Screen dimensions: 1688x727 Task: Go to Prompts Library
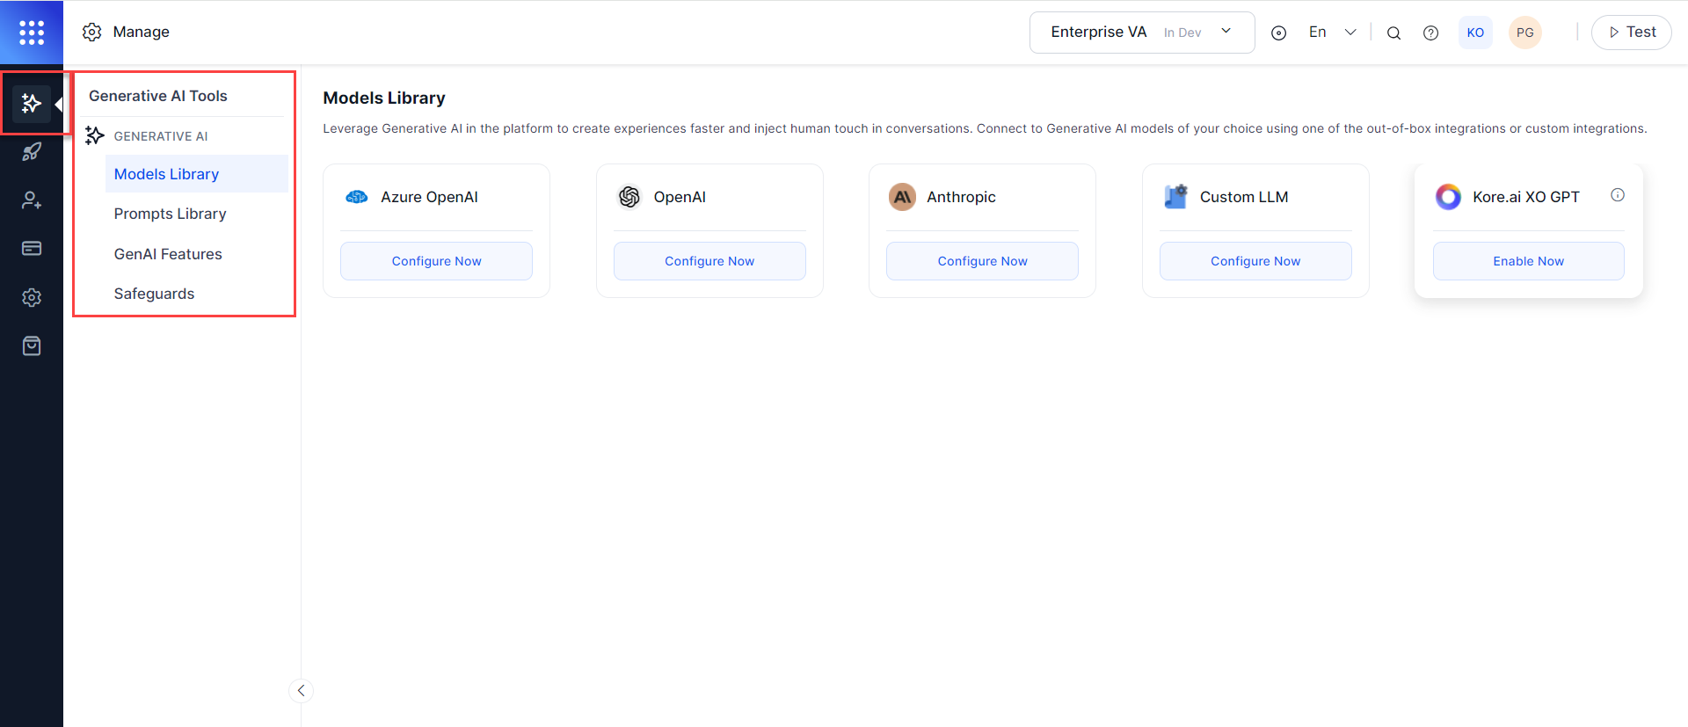pos(170,214)
